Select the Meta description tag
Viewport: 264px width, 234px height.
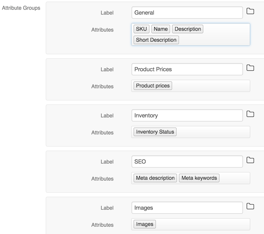click(x=155, y=178)
